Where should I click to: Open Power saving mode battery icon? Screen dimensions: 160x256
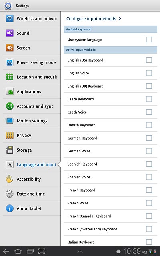(x=10, y=62)
